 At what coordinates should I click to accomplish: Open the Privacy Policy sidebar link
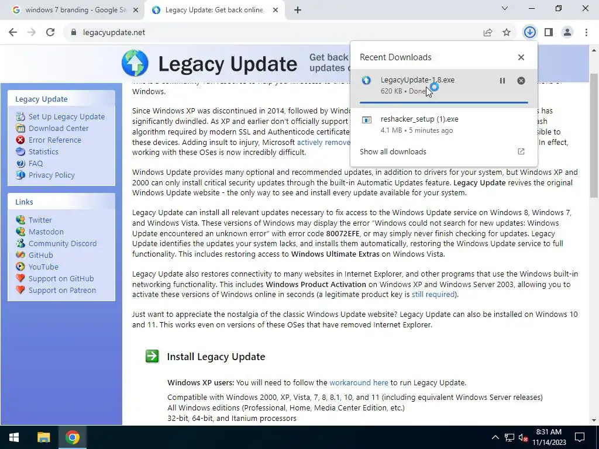(51, 175)
